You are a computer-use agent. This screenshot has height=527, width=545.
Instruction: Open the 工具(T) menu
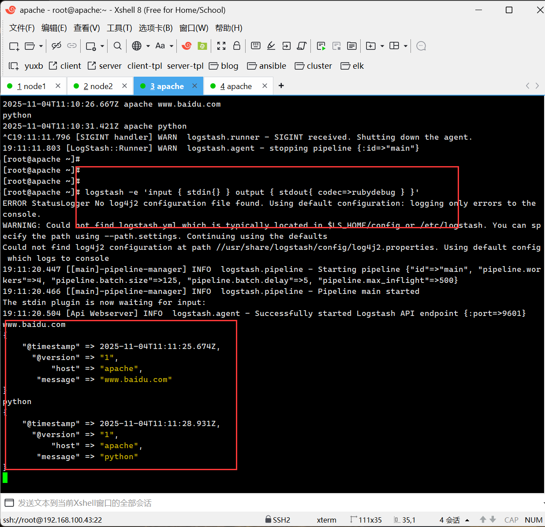click(119, 28)
